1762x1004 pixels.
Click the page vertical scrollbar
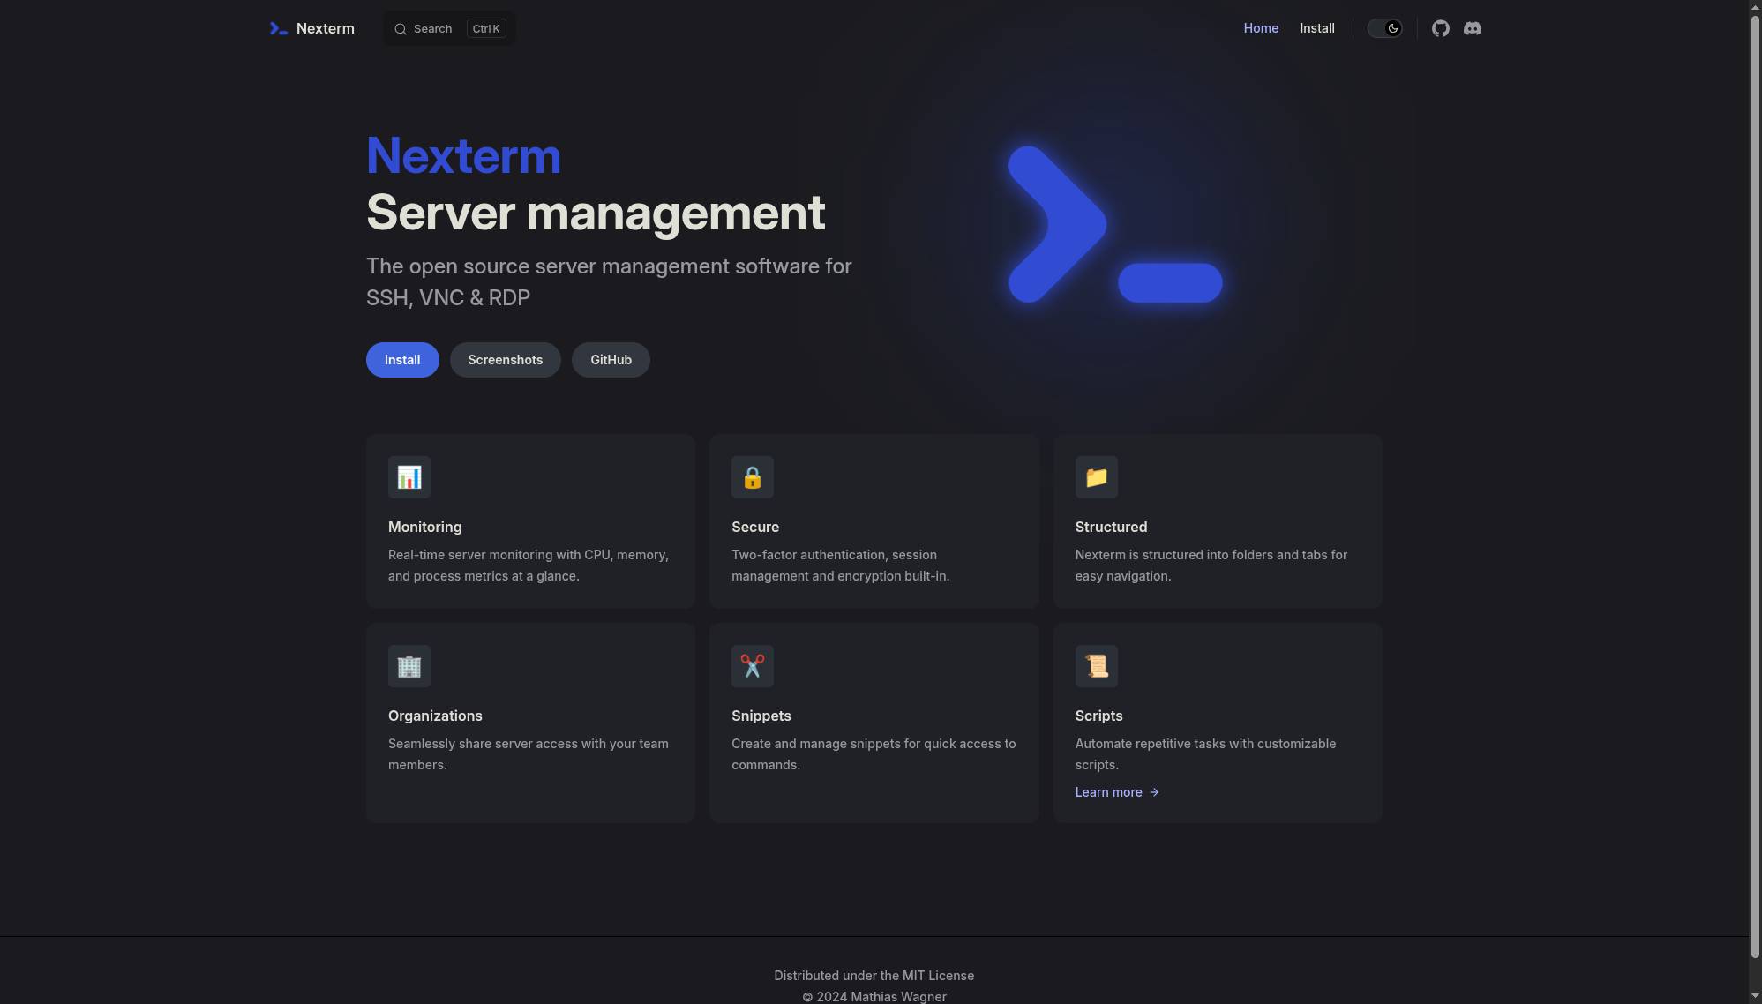point(1755,485)
